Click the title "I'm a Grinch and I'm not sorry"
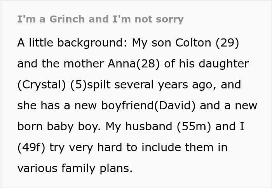The width and height of the screenshot is (272, 188). pyautogui.click(x=100, y=19)
